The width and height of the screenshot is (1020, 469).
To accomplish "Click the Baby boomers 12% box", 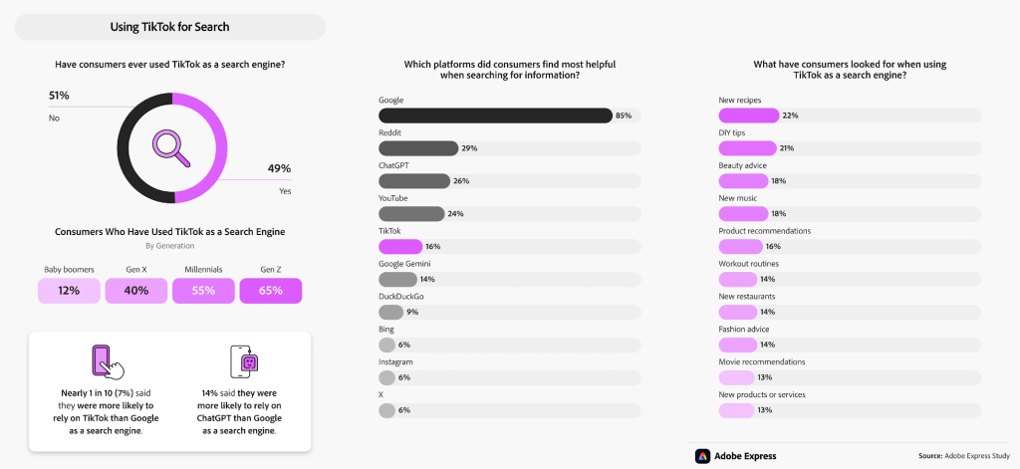I will [x=69, y=291].
